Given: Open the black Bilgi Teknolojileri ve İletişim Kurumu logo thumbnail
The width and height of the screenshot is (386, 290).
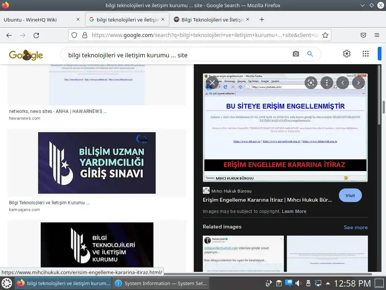Looking at the screenshot, I should click(x=97, y=245).
